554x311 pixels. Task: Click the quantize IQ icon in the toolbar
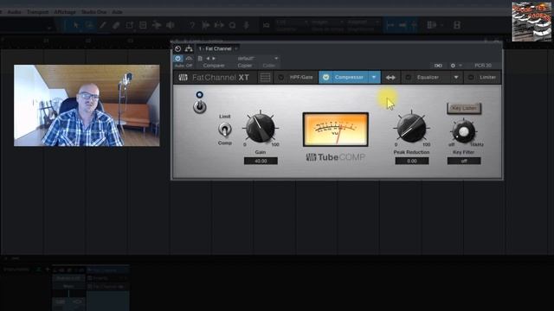click(x=266, y=25)
